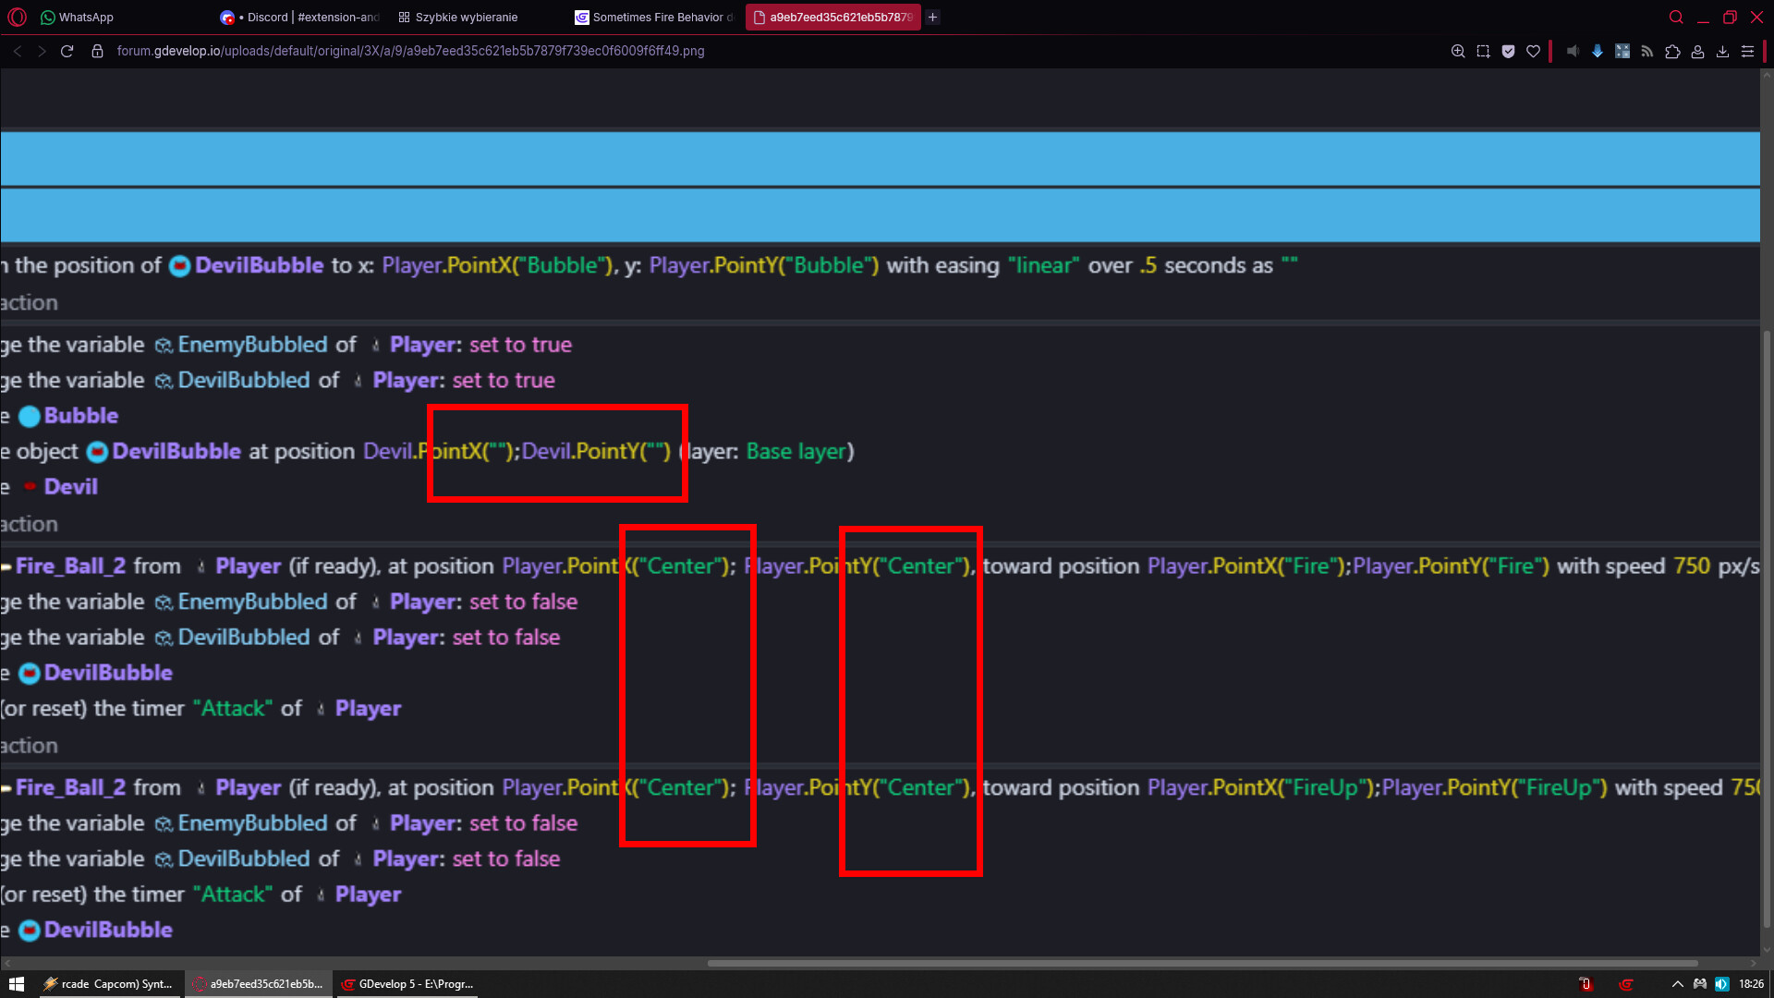Click the DevilBubbled set to true row
Screen dimensions: 1774x998
click(277, 381)
